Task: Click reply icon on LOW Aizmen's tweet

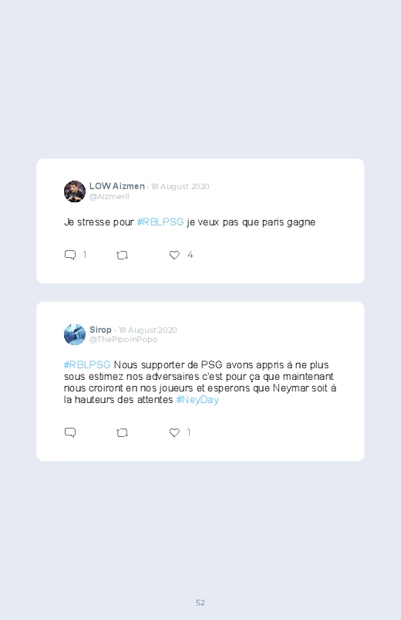Action: pyautogui.click(x=70, y=255)
